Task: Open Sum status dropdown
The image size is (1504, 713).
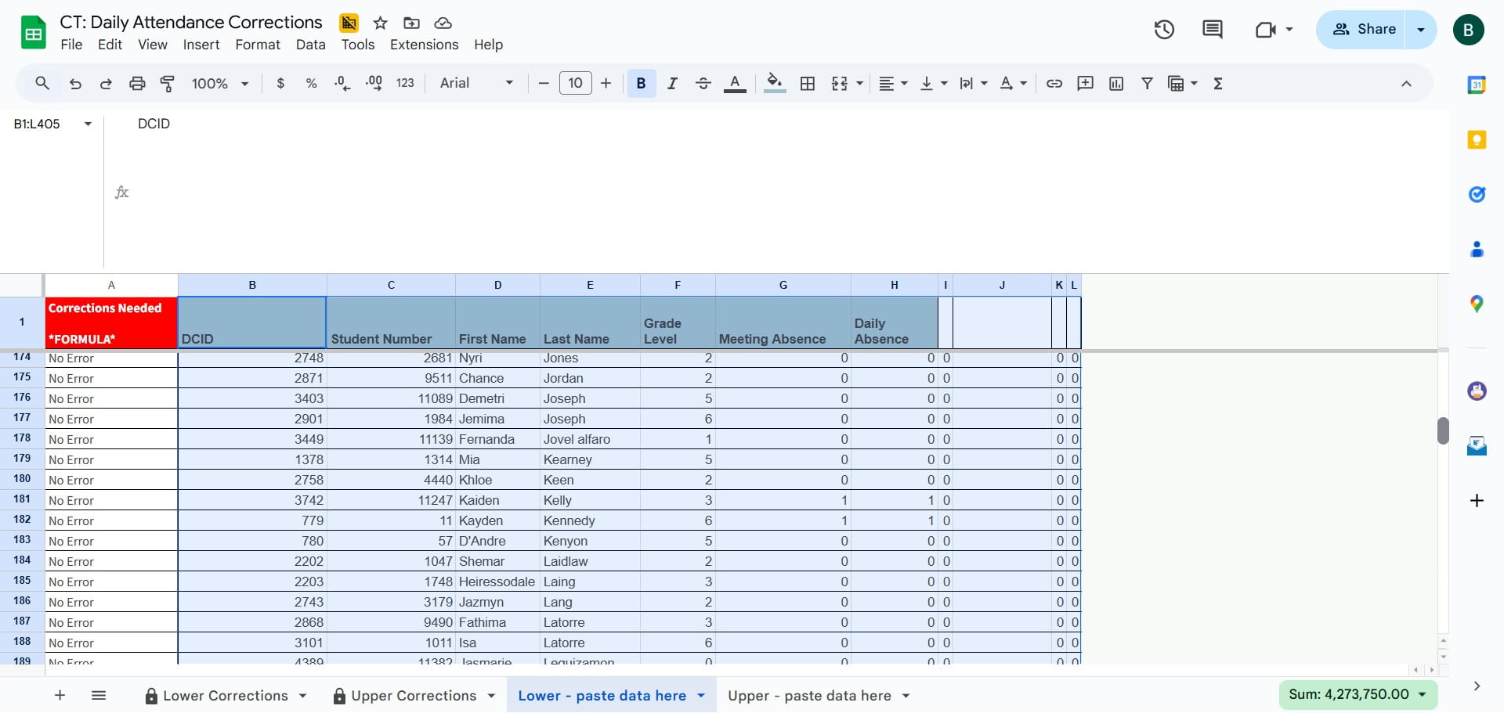Action: (1358, 694)
